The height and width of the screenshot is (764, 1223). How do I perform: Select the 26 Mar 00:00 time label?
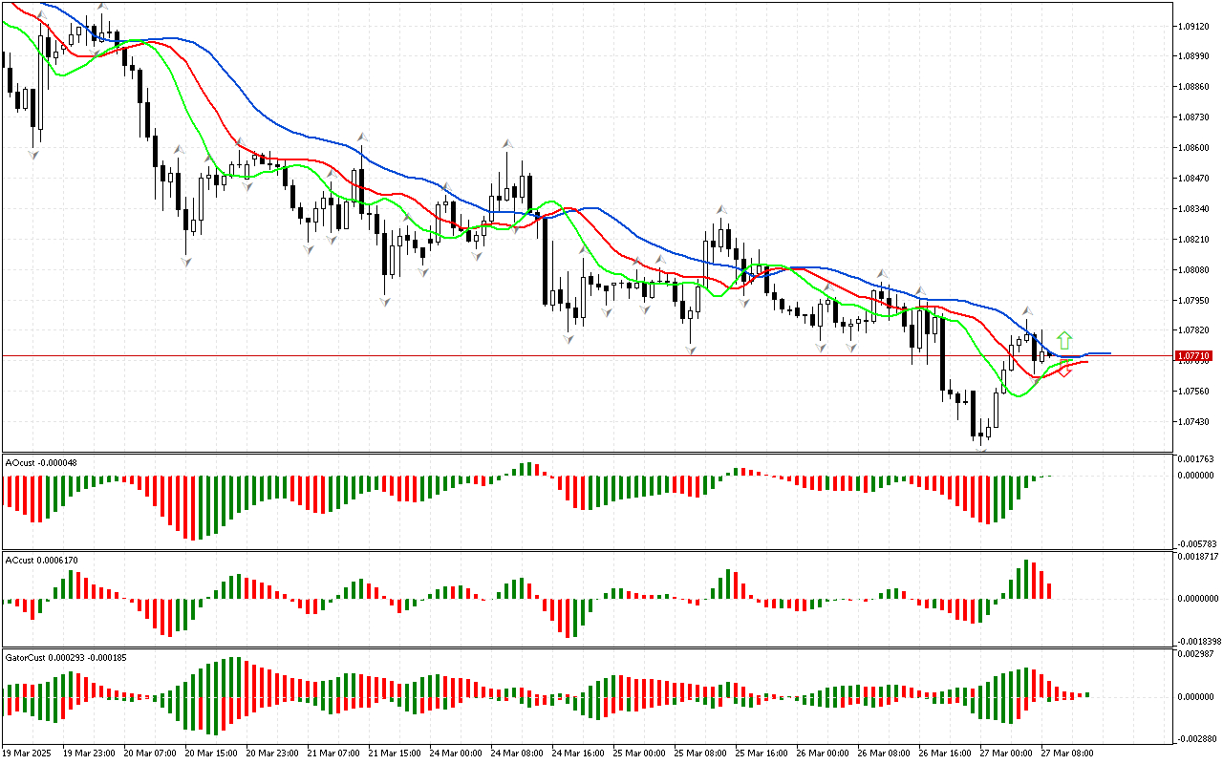coord(824,753)
